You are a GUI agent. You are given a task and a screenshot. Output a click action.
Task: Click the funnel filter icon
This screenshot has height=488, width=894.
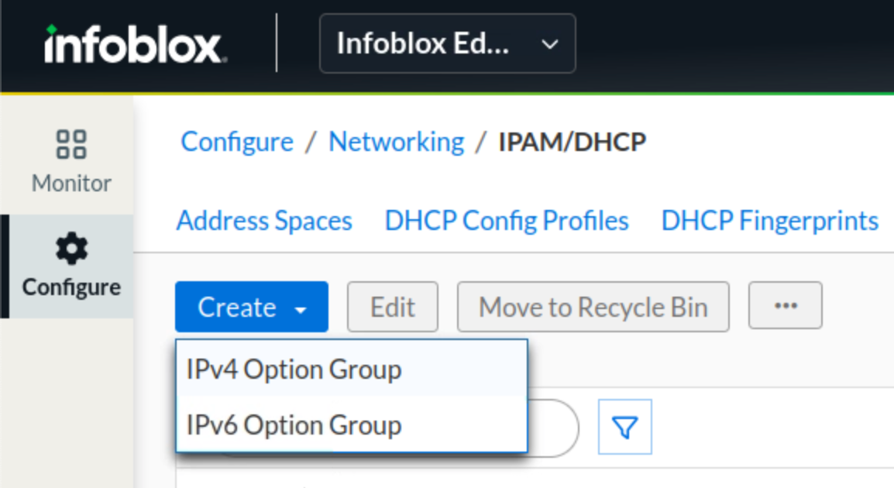(x=624, y=427)
